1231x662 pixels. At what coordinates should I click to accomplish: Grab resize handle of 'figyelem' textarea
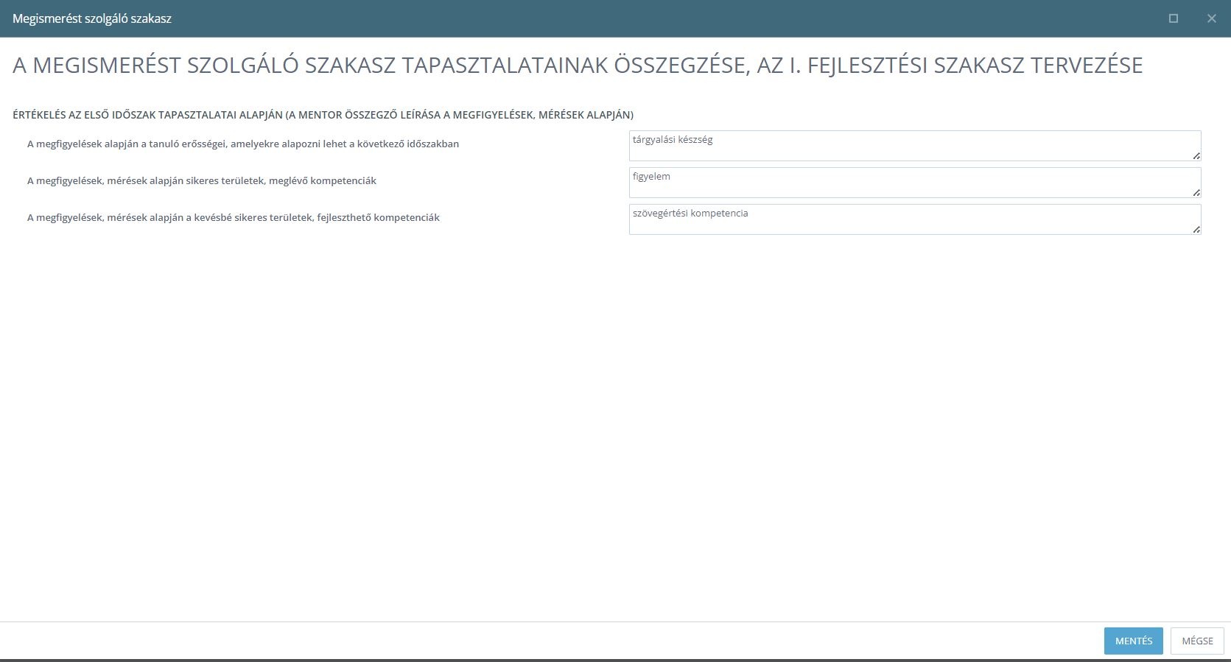1196,193
